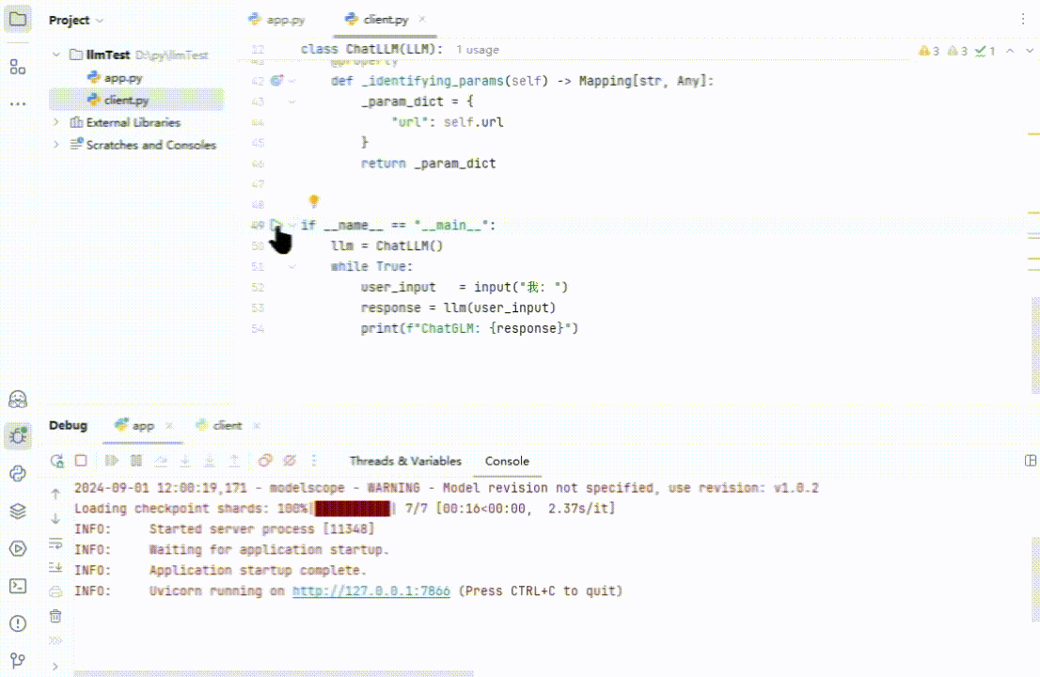
Task: Switch to the client debug session tab
Action: 219,426
